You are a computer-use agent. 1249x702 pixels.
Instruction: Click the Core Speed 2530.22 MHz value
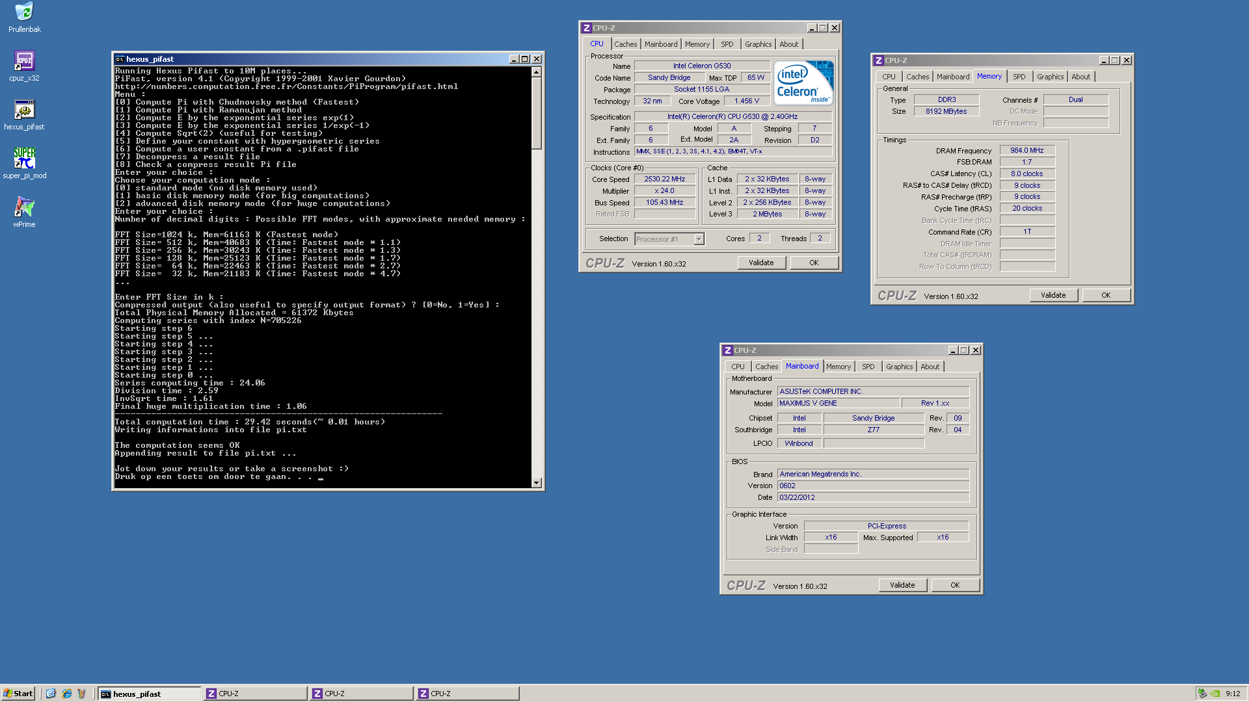coord(665,179)
